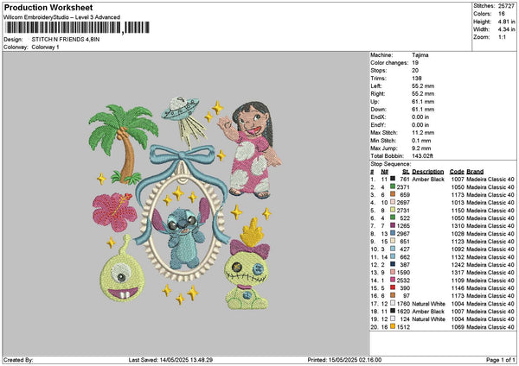Image resolution: width=519 pixels, height=366 pixels.
Task: Select the pale pink swatch beside 2697
Action: [393, 203]
